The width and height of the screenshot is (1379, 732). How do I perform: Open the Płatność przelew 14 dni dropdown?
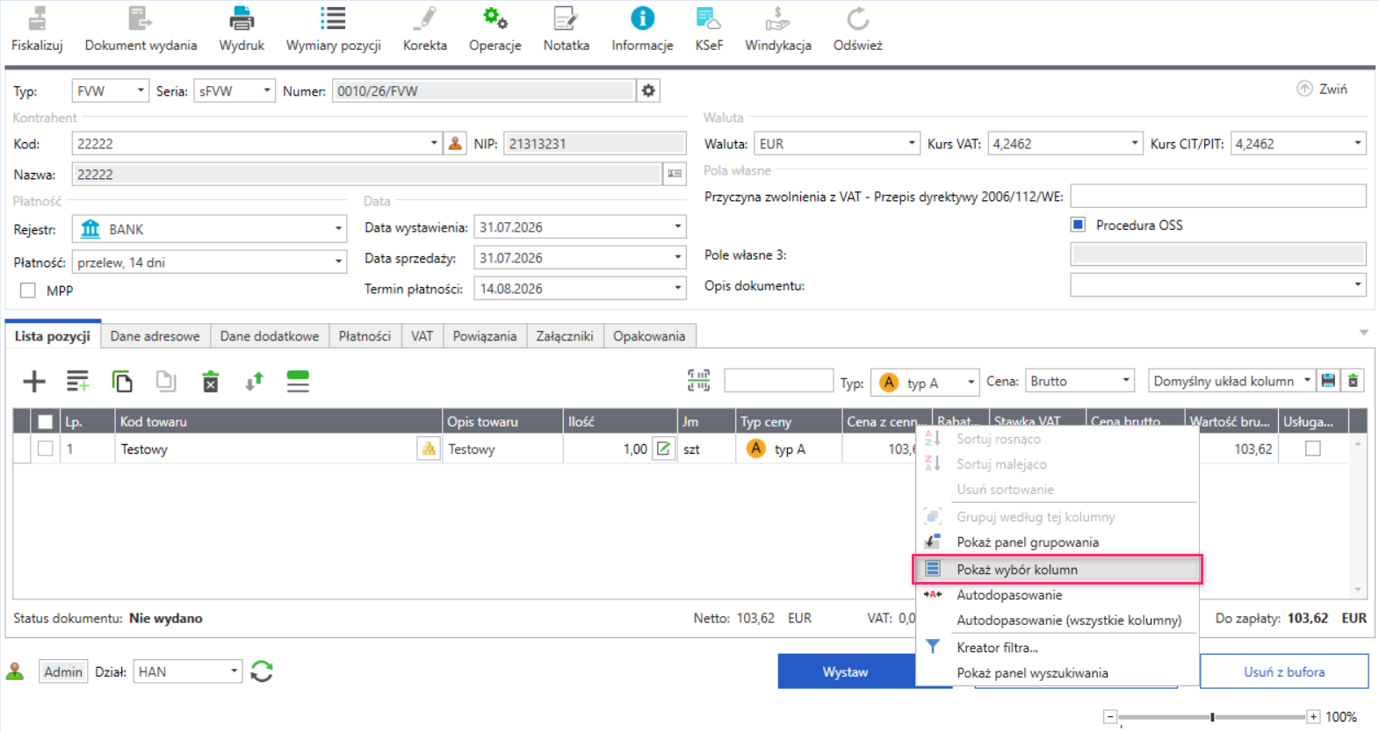tap(338, 262)
